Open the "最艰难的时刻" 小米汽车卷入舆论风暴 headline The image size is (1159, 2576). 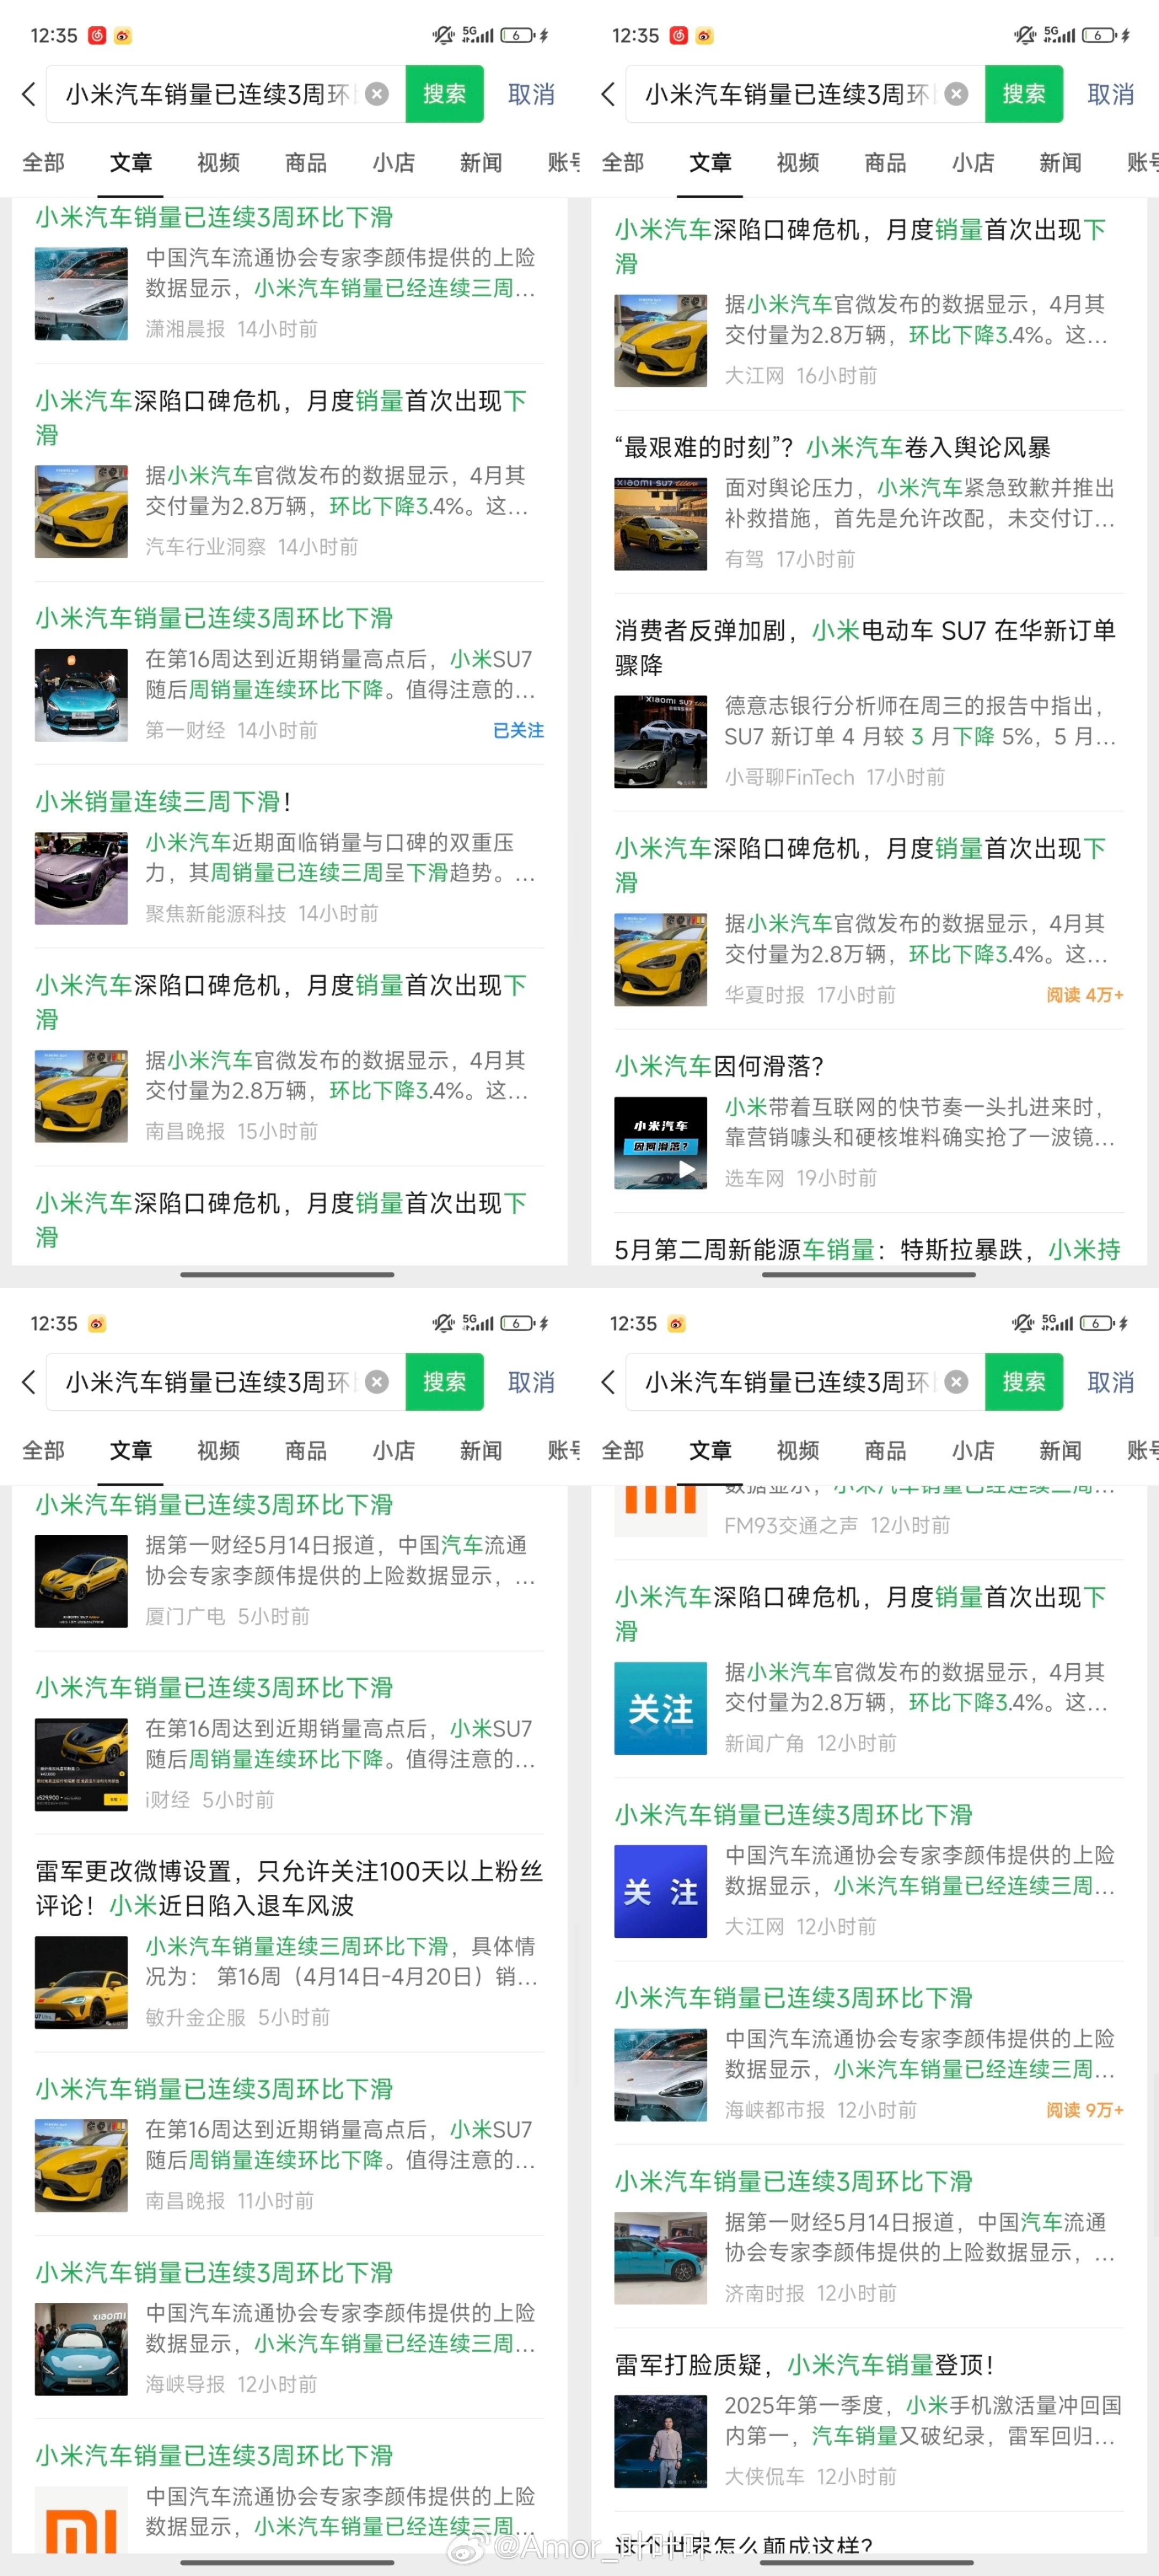click(x=833, y=447)
